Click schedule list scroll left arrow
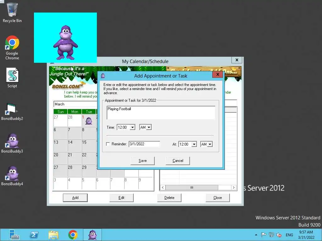Image resolution: width=322 pixels, height=241 pixels. [163, 188]
